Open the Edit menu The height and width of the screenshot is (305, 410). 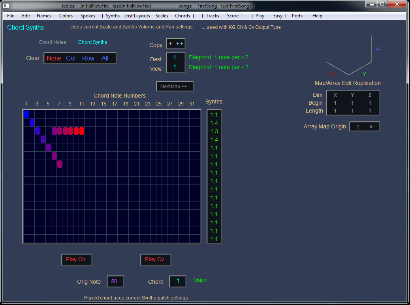point(26,16)
